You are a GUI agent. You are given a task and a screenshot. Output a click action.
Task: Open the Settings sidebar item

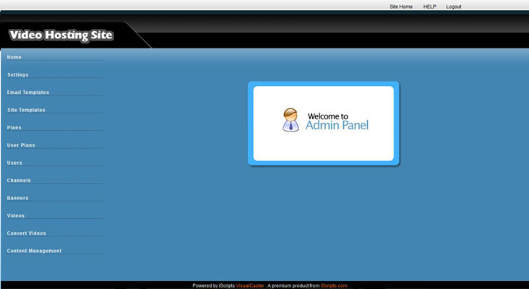point(18,75)
